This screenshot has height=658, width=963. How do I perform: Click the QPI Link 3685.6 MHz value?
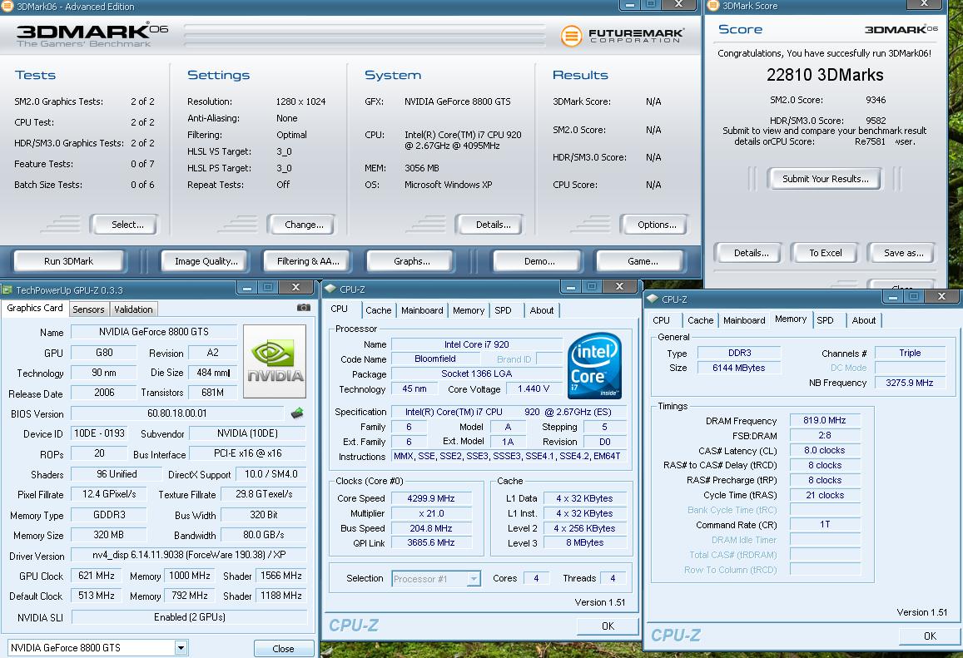coord(431,542)
